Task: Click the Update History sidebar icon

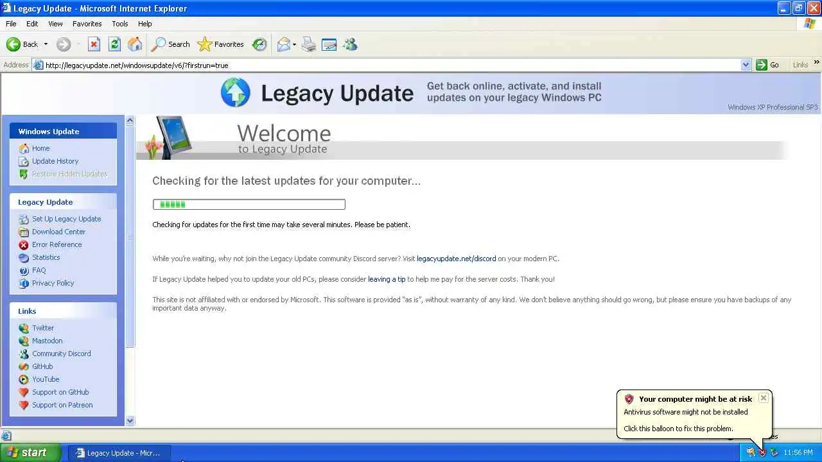Action: point(24,161)
